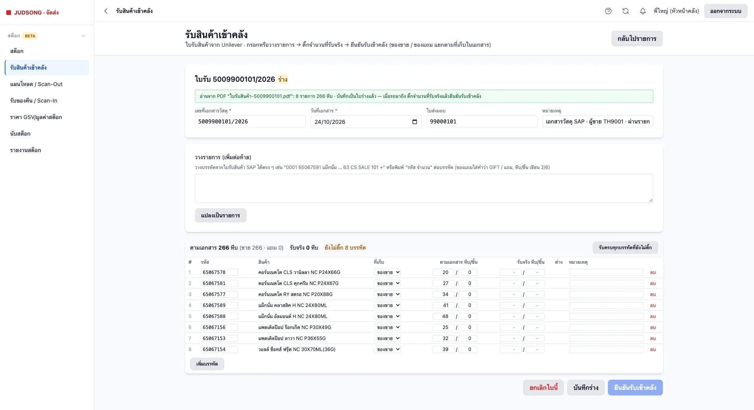
Task: Select รับสินค้าเข้าคลัง in the sidebar
Action: pyautogui.click(x=47, y=68)
